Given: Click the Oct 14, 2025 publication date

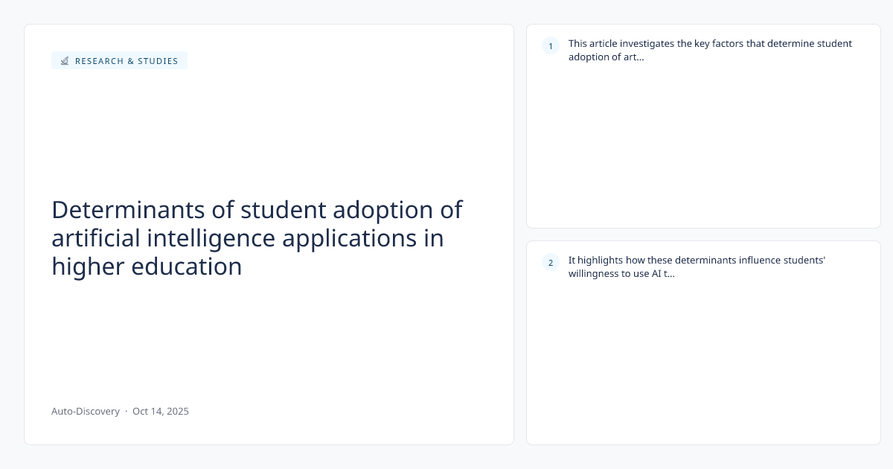Looking at the screenshot, I should (x=161, y=411).
